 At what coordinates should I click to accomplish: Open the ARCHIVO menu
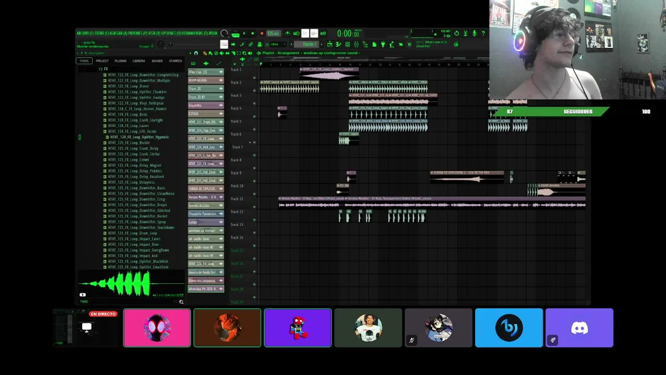85,33
